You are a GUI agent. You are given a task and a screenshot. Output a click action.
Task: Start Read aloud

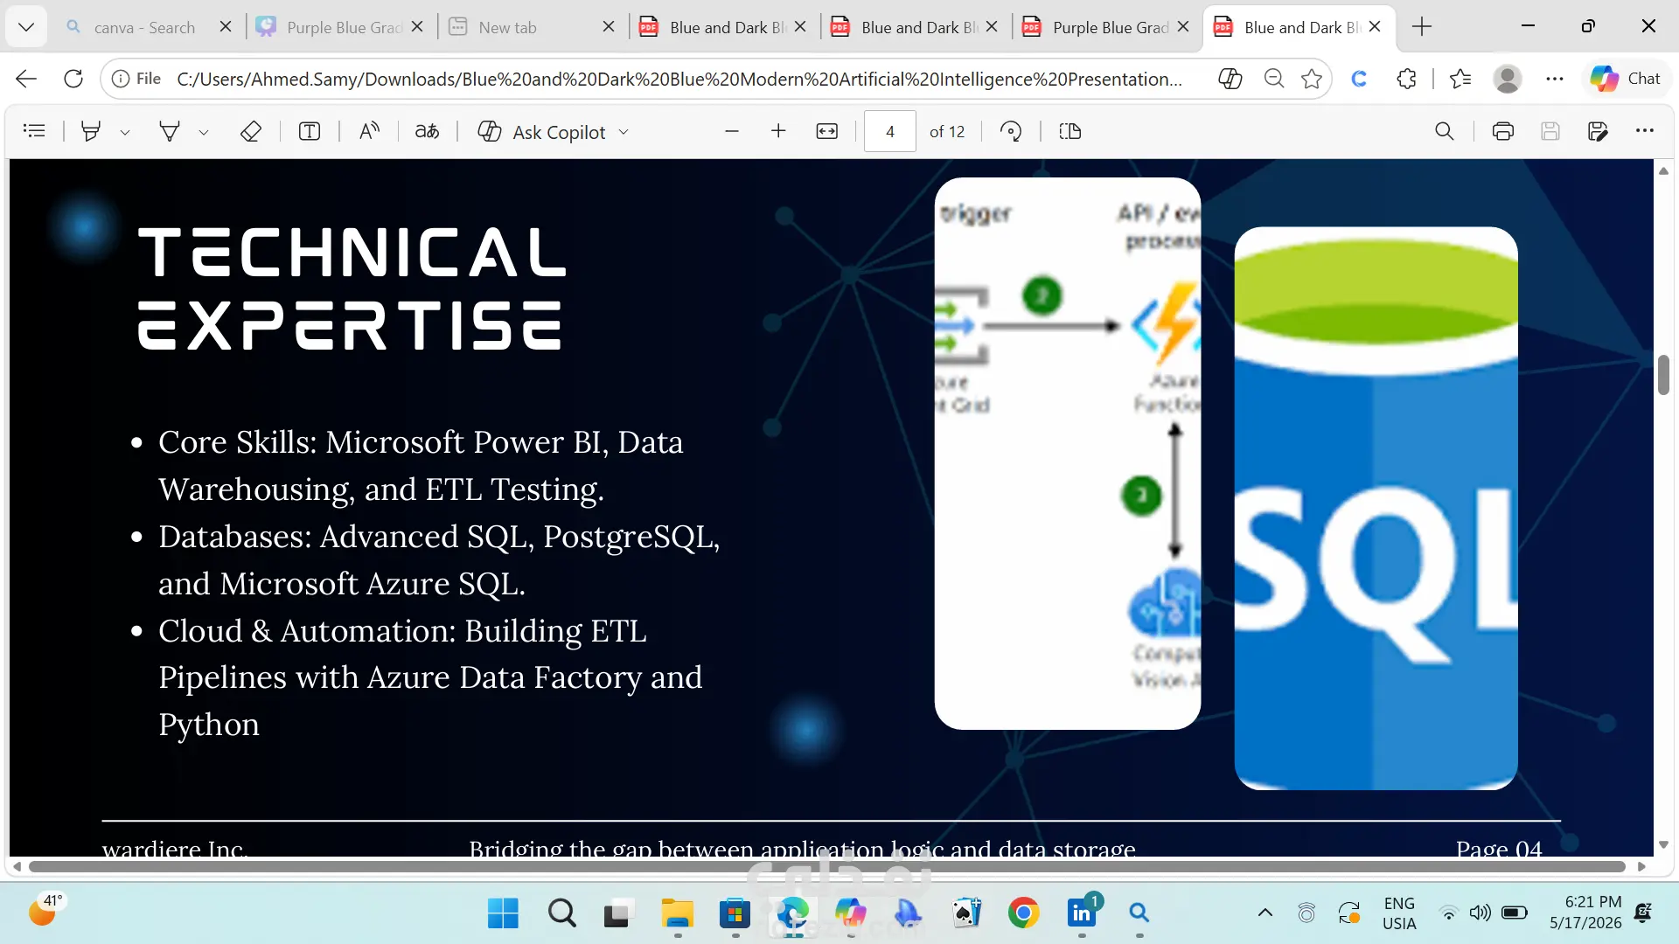coord(369,131)
